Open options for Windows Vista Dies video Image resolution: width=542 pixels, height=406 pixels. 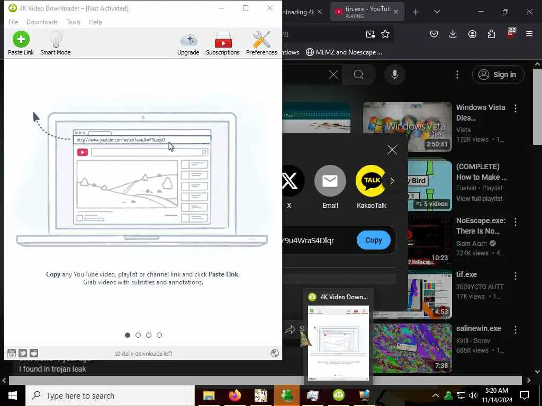pyautogui.click(x=516, y=108)
